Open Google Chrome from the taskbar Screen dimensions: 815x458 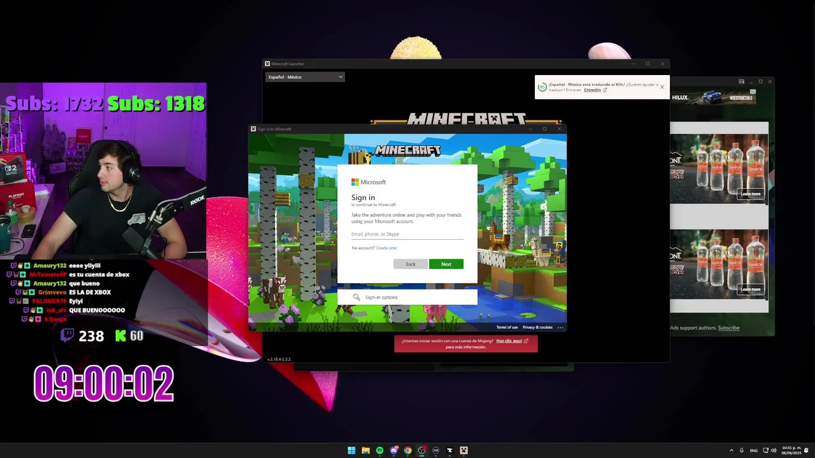pos(407,450)
